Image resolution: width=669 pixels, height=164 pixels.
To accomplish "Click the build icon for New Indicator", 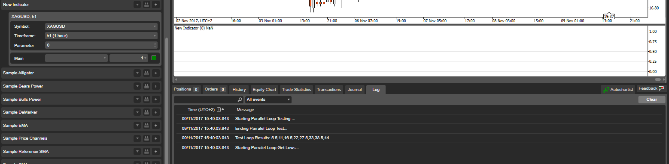I will click(x=146, y=5).
